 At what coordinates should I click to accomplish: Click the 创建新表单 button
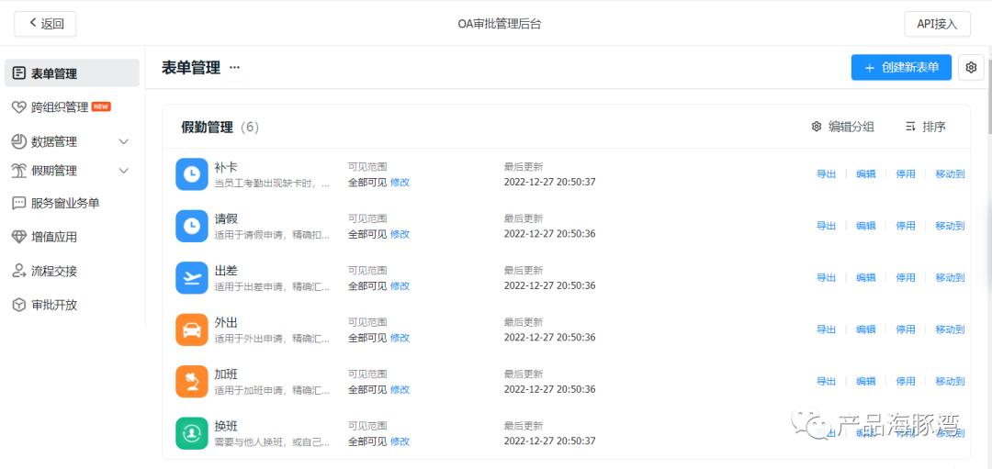coord(902,67)
